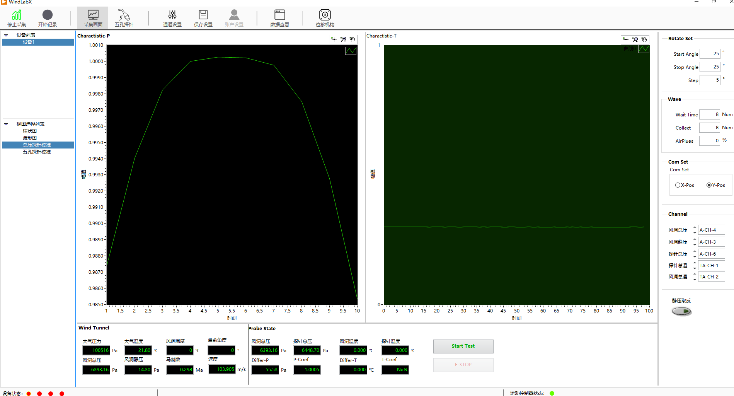Click the Collect number input field

tap(710, 128)
